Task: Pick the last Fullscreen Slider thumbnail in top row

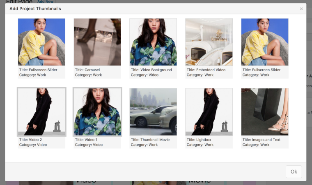Action: [x=265, y=42]
